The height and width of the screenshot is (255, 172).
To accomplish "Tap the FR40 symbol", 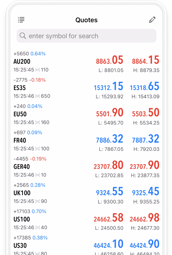I will point(20,140).
